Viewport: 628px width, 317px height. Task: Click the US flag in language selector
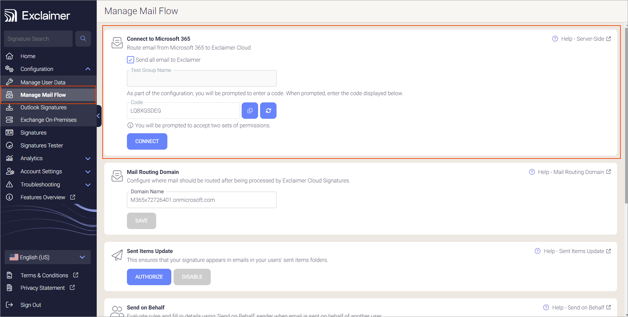point(13,257)
